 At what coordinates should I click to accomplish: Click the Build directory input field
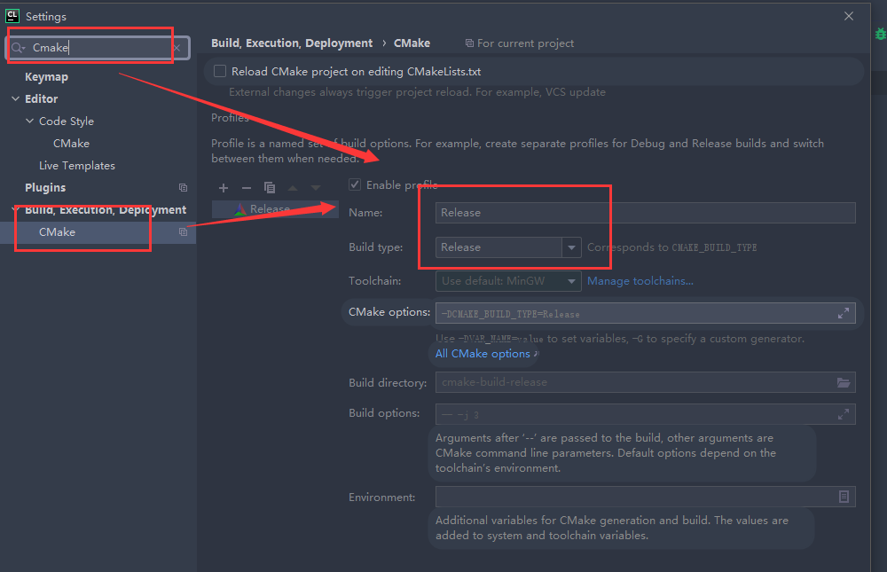[646, 382]
